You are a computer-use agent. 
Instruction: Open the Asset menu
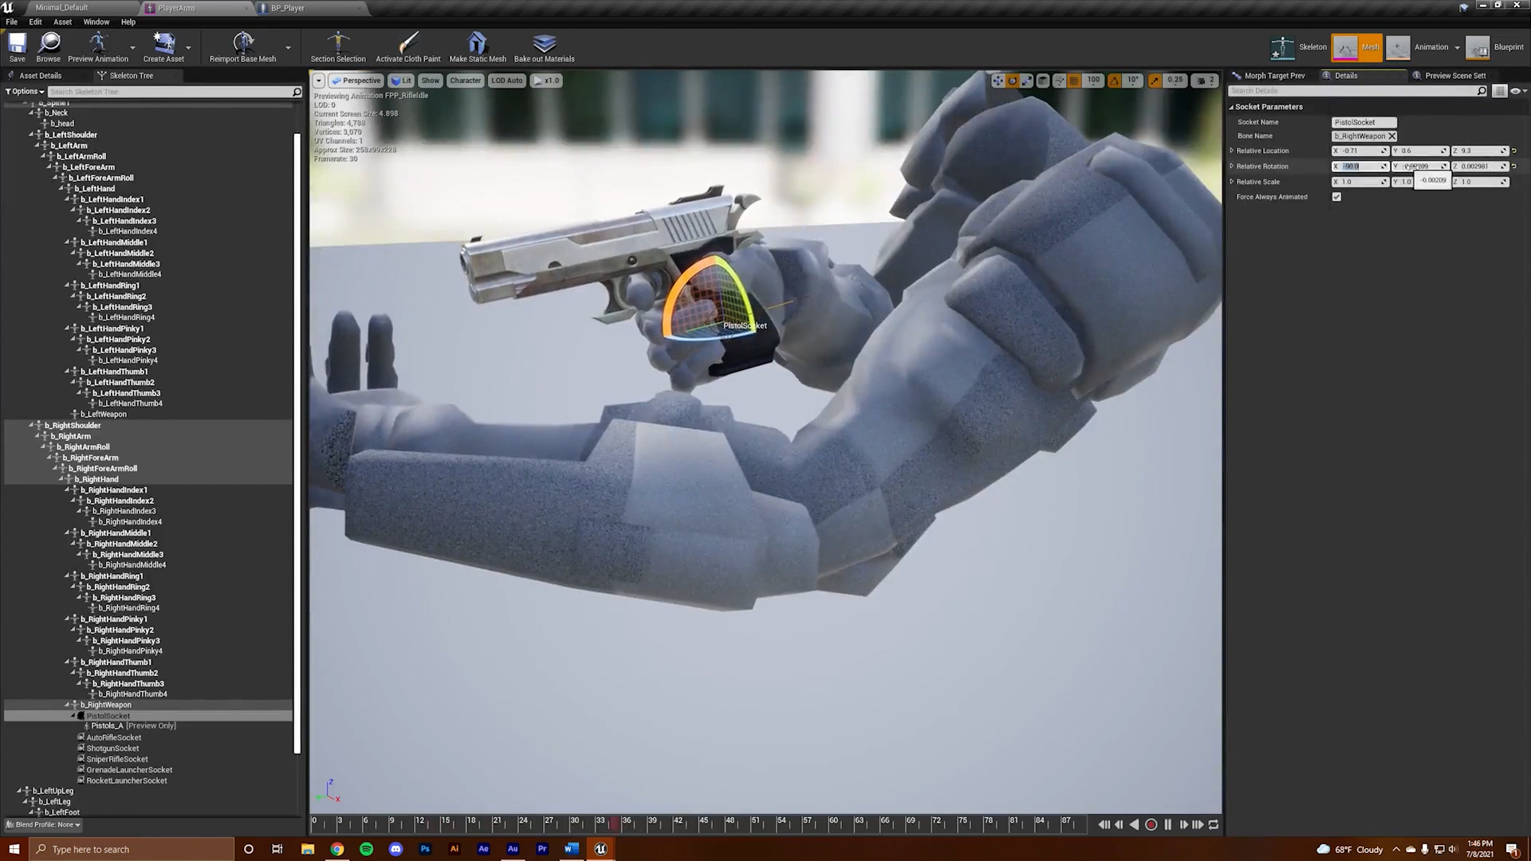[62, 22]
